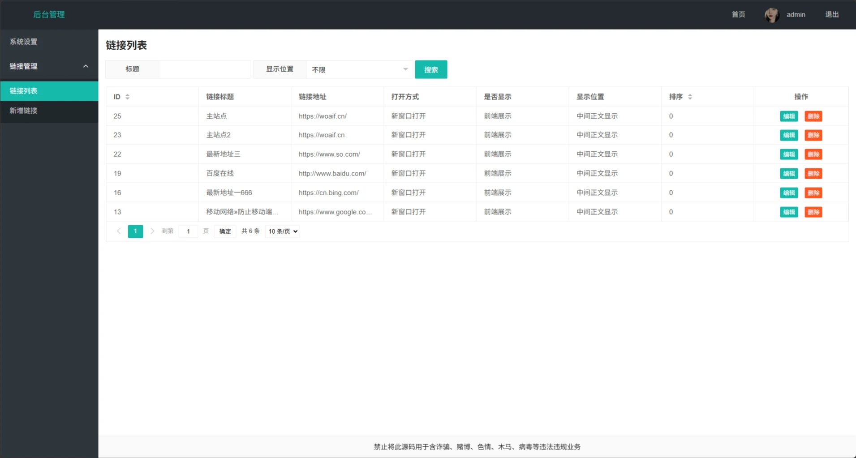Open 系统设置 in the sidebar
The height and width of the screenshot is (458, 856).
49,42
